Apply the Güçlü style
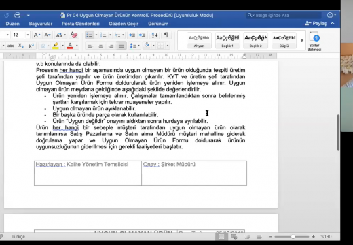Screen dimensions: 353x245 click(x=284, y=40)
